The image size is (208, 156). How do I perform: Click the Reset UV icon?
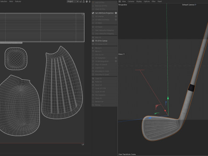(x=93, y=85)
